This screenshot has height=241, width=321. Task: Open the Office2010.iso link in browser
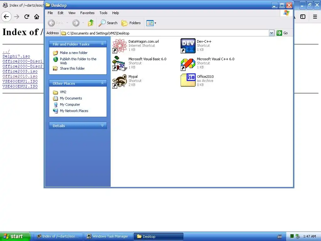click(x=20, y=76)
